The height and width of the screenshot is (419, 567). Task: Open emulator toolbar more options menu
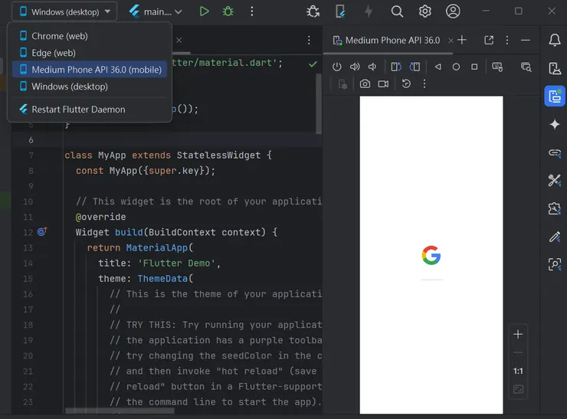tap(424, 83)
